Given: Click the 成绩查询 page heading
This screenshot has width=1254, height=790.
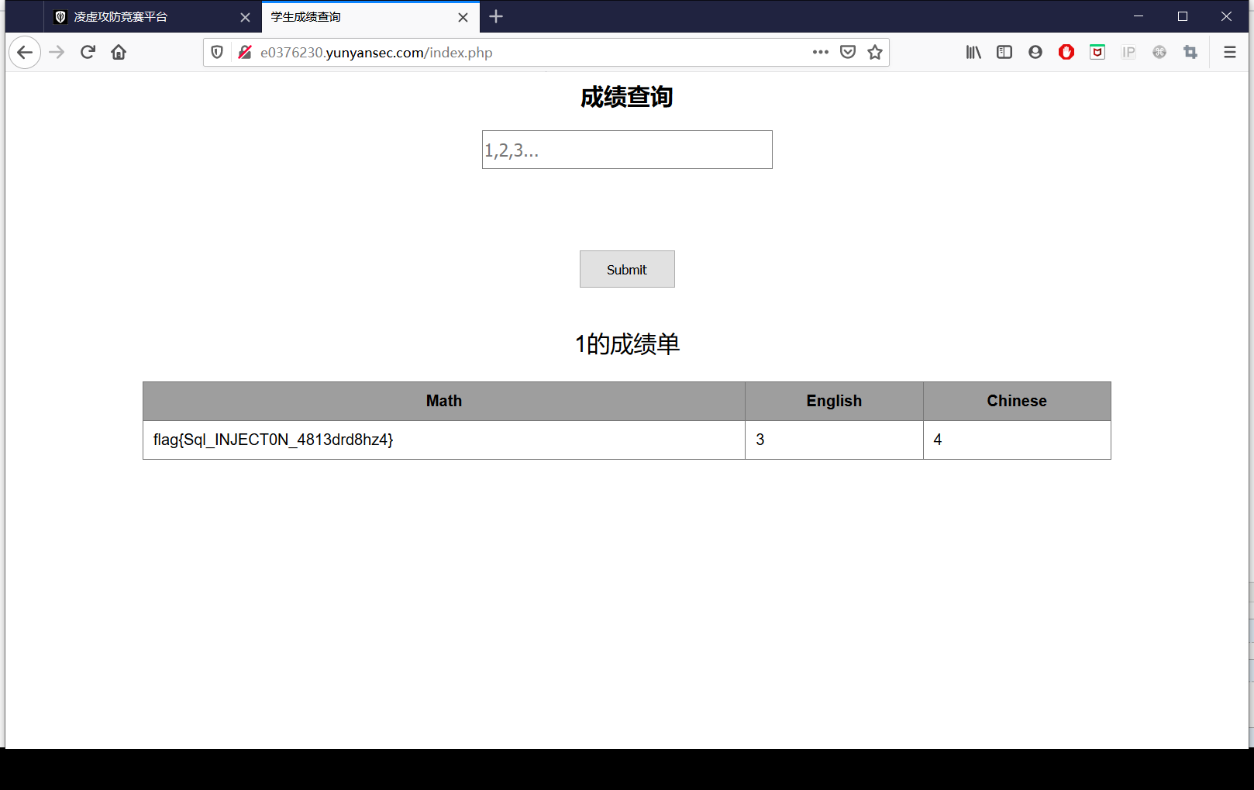Looking at the screenshot, I should point(627,97).
